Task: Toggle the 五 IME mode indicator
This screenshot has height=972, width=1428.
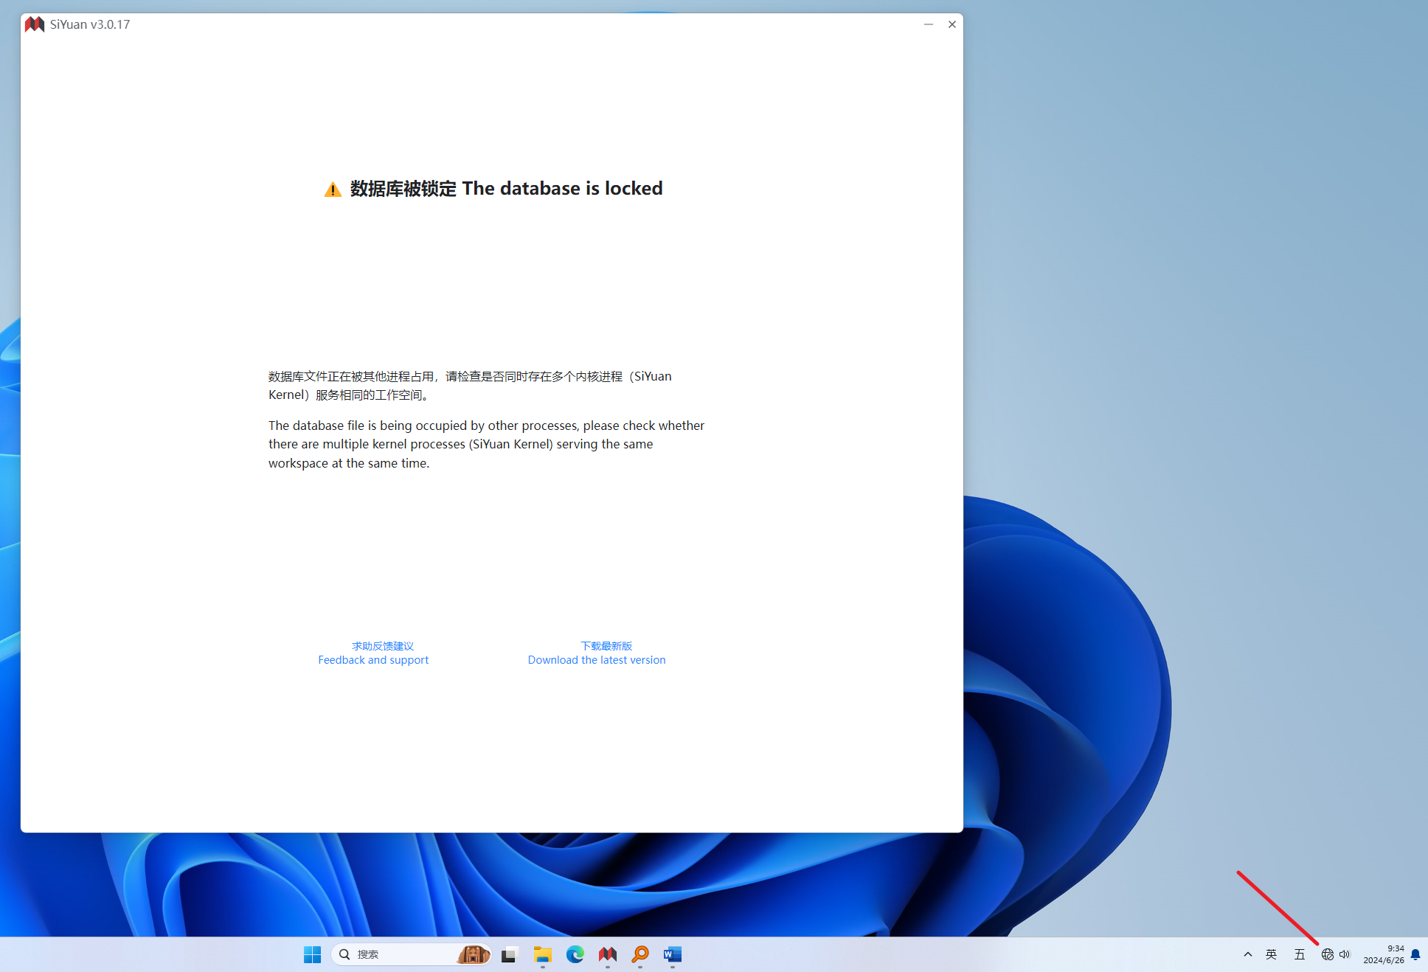Action: pyautogui.click(x=1299, y=954)
